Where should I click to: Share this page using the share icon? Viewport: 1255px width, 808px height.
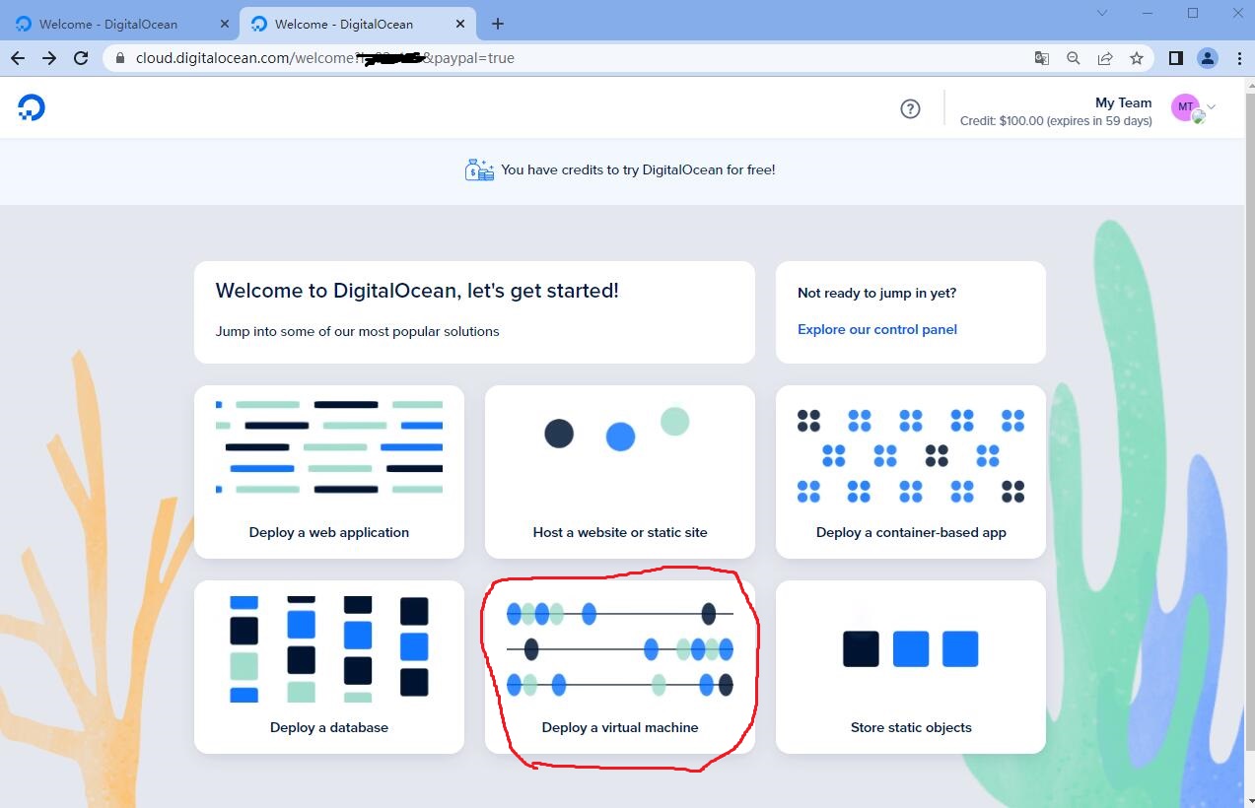click(x=1105, y=58)
